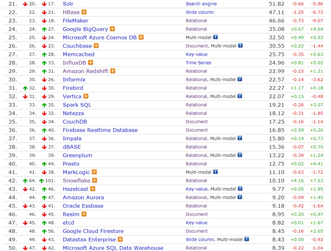
Task: Select the -9.07 value in FileMaker row
Action: (317, 21)
